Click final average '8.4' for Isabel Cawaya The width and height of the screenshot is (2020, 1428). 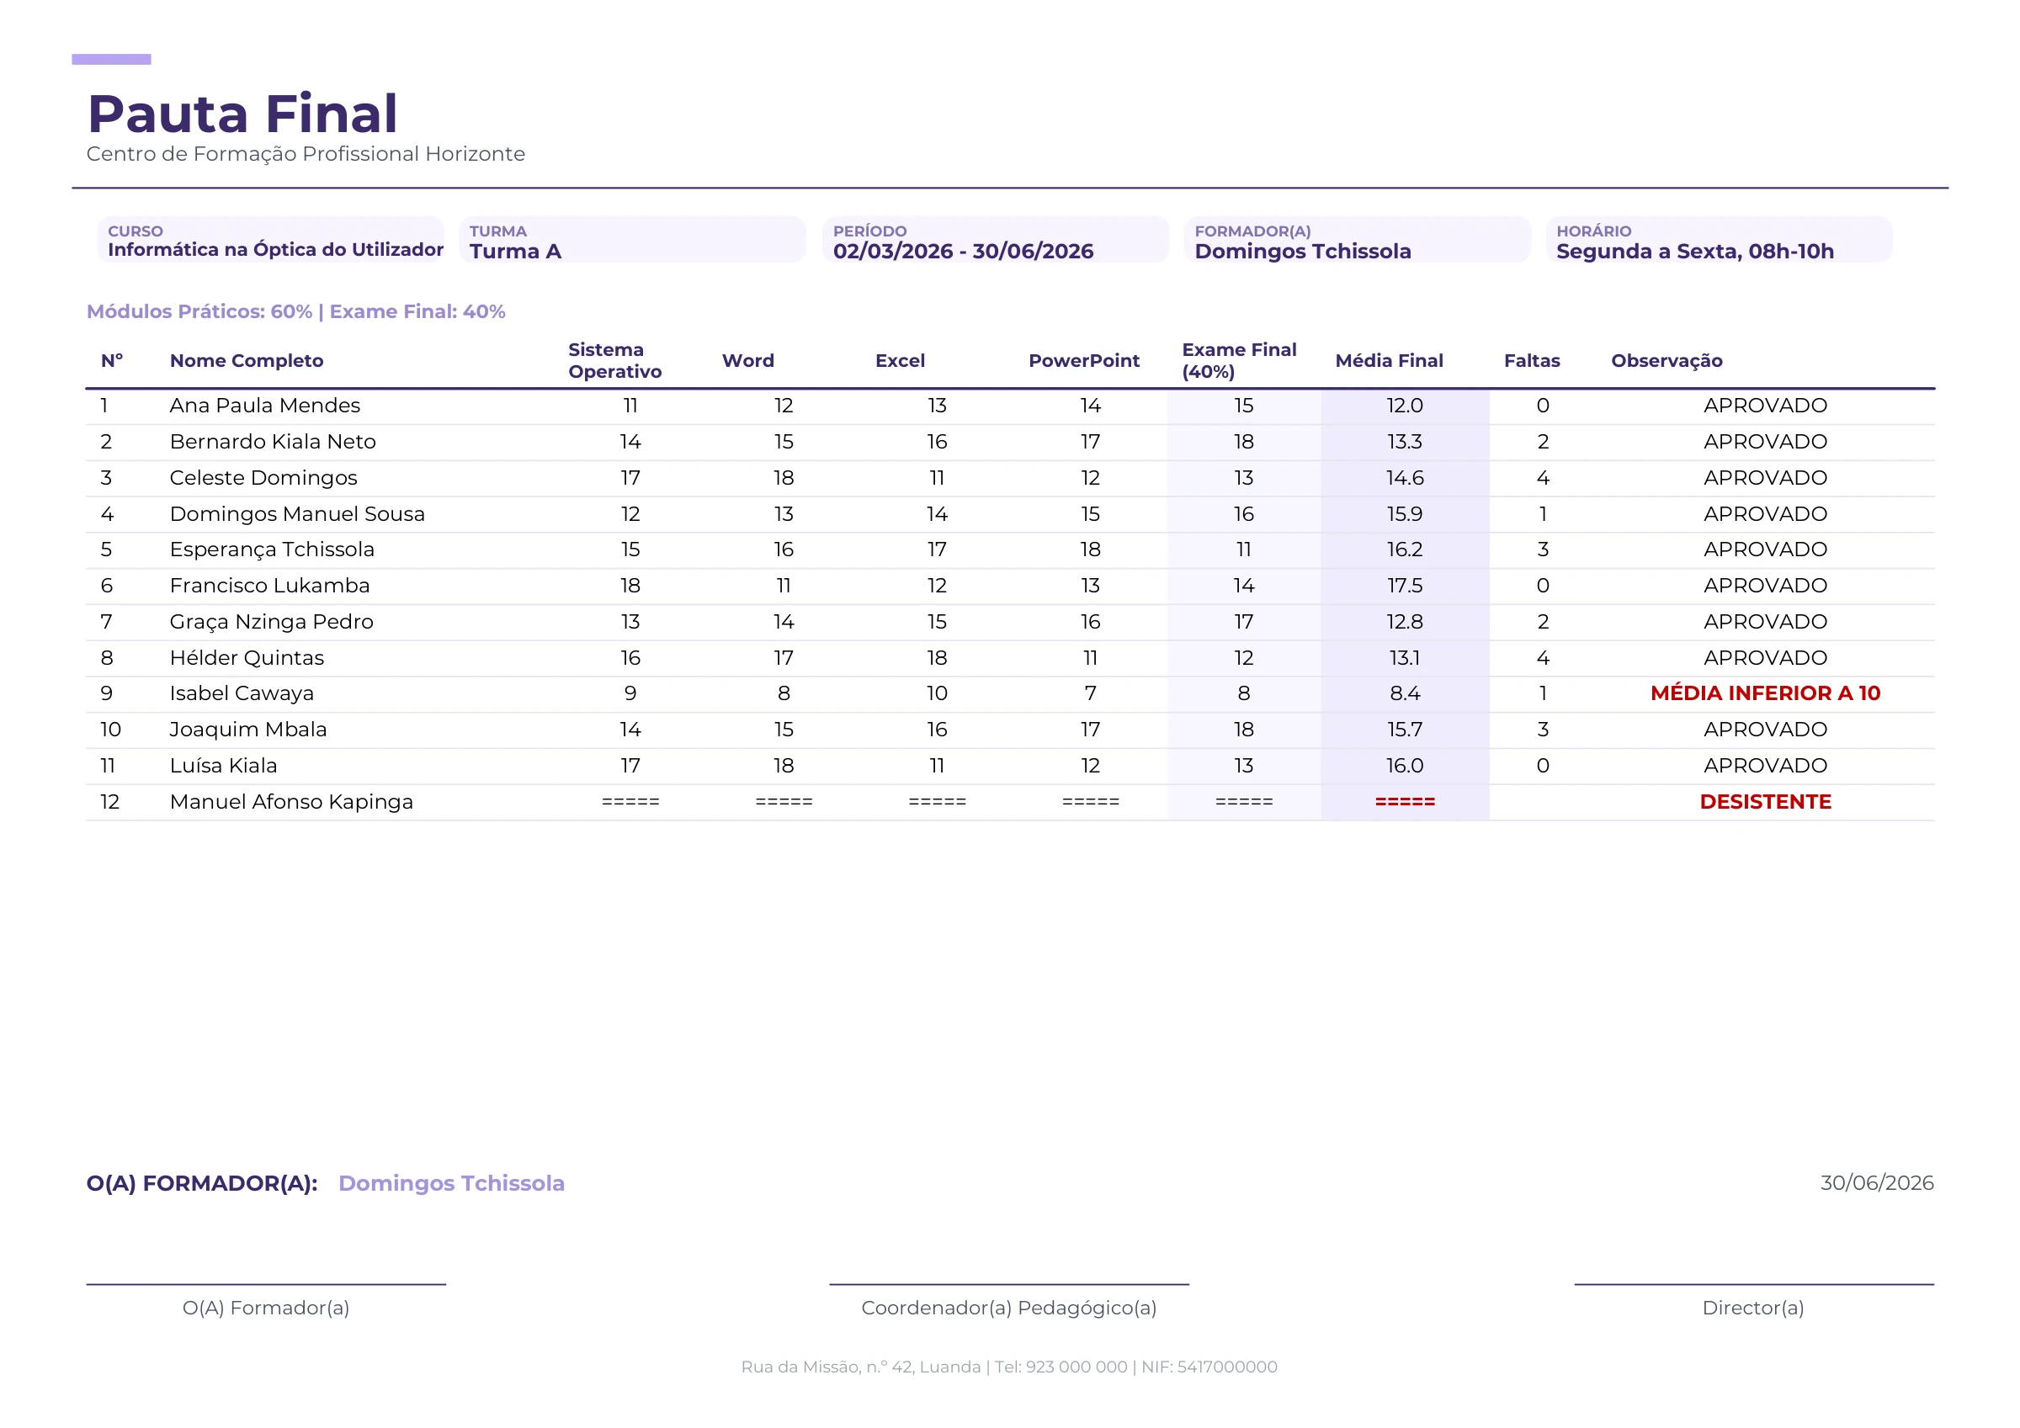[x=1404, y=693]
